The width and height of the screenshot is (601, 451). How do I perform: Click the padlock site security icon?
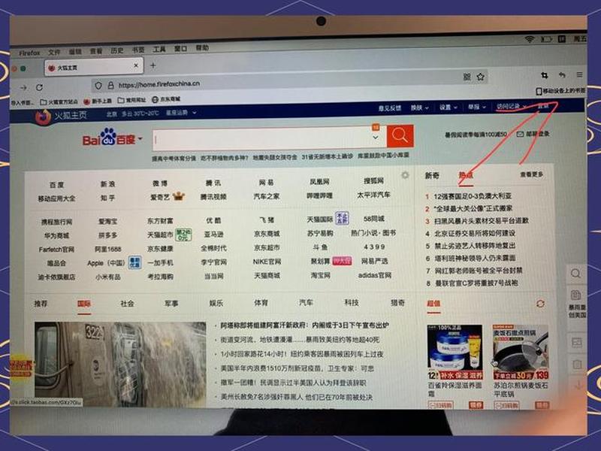(x=110, y=86)
